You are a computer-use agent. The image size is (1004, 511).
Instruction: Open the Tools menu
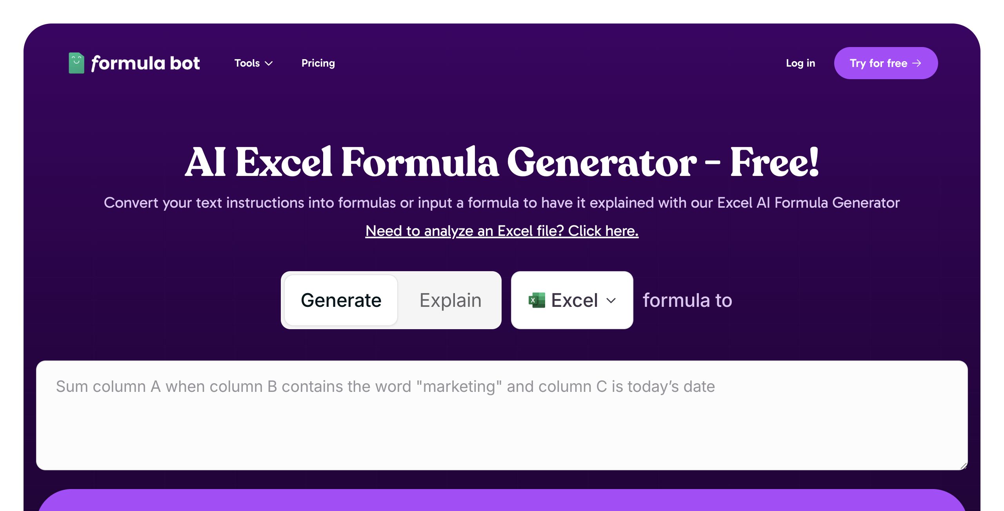click(253, 63)
